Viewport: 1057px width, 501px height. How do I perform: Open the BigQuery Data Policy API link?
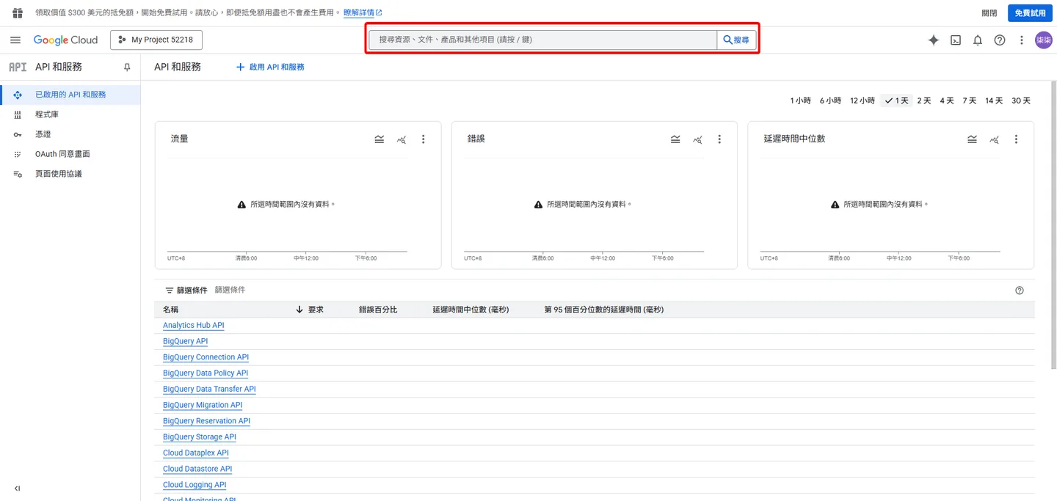(206, 373)
